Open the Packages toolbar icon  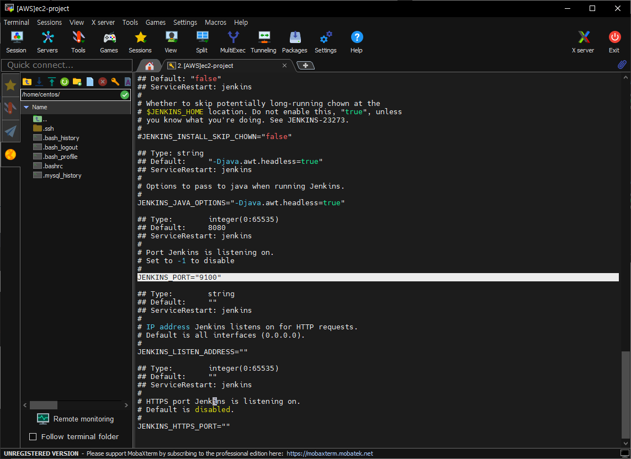click(295, 42)
